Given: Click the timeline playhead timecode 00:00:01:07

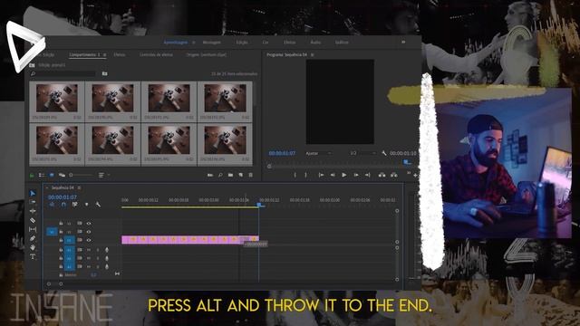Looking at the screenshot, I should (x=63, y=197).
